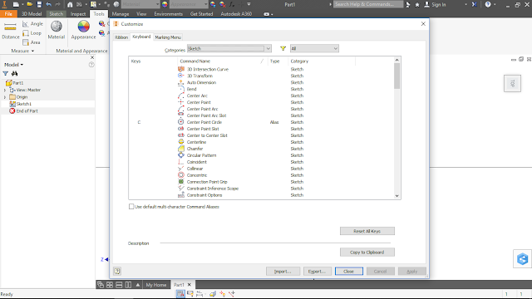Click the command list vertical scrollbar thumb
532x299 pixels.
tap(397, 76)
